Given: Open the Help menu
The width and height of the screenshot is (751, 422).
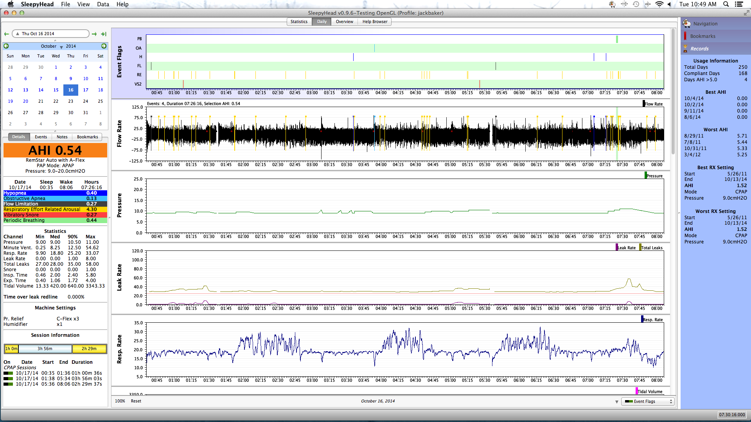Looking at the screenshot, I should click(122, 4).
